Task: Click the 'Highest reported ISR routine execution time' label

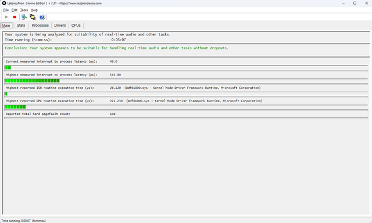Action: tap(49, 88)
